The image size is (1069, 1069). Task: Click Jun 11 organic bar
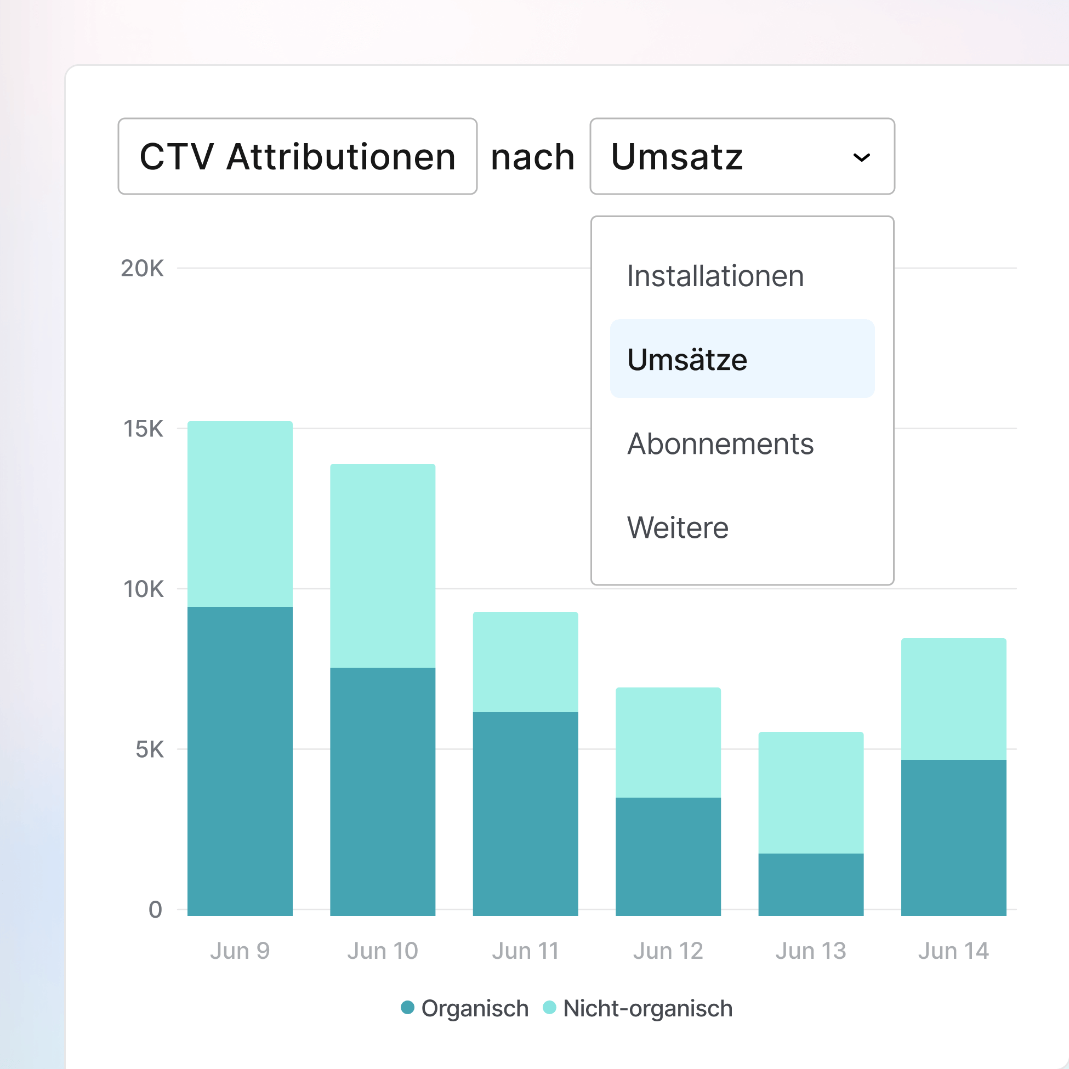coord(525,814)
